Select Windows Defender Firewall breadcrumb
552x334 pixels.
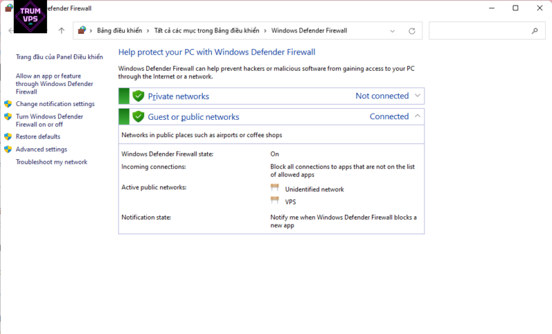[x=309, y=30]
